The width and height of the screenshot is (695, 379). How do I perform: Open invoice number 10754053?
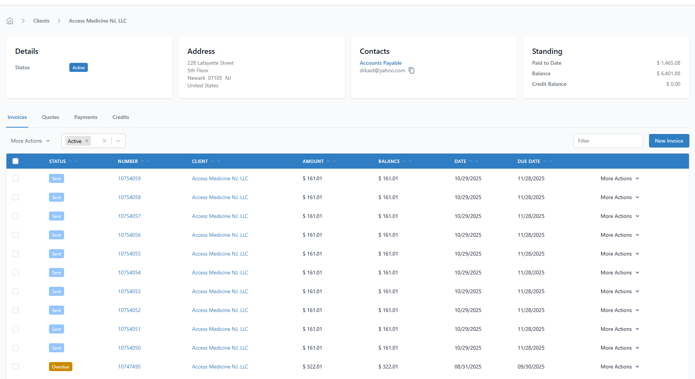pyautogui.click(x=129, y=291)
